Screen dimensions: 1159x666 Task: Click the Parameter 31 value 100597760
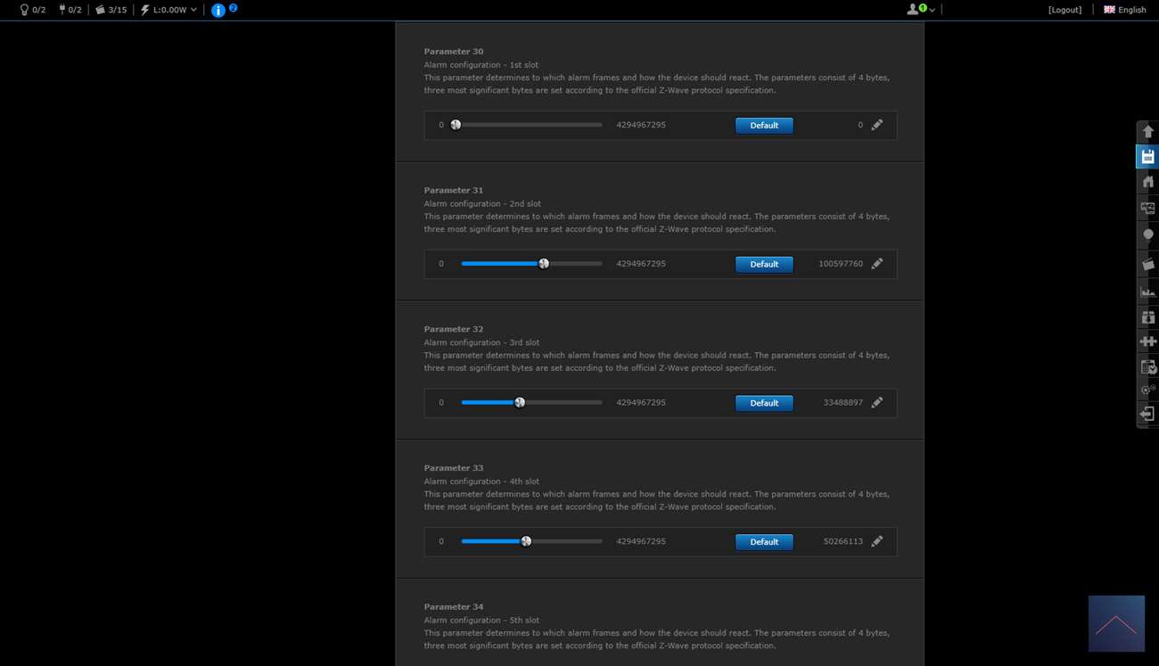(x=841, y=264)
